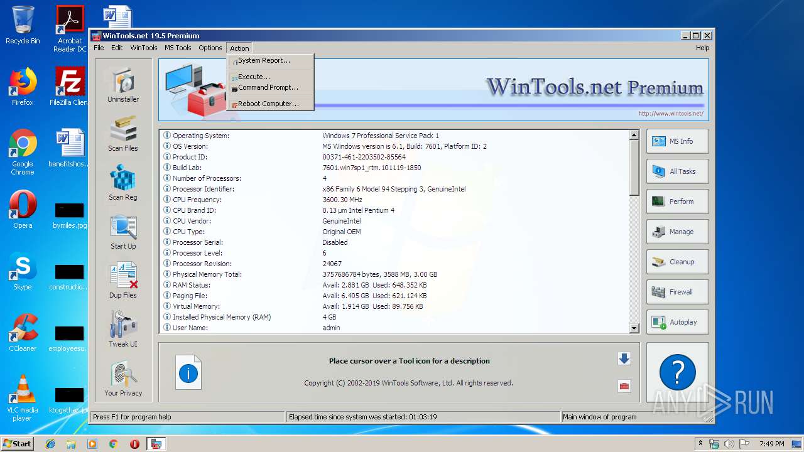Open Recycle Bin desktop icon

pos(23,26)
